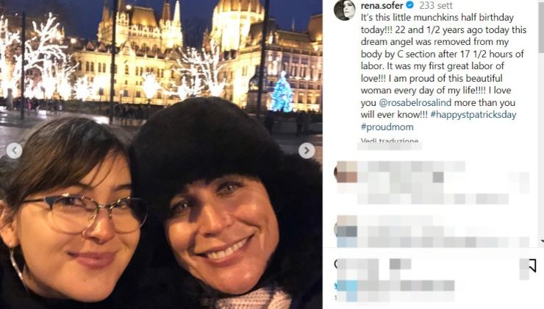This screenshot has width=544, height=309.
Task: Click the comments scrollbar thumb
Action: click(x=542, y=26)
